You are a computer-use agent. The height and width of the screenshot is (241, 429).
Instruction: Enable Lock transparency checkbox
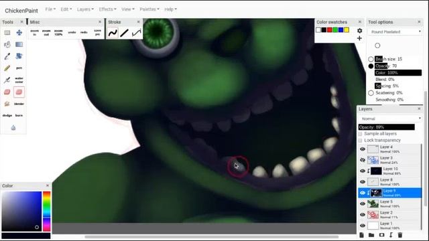(361, 141)
